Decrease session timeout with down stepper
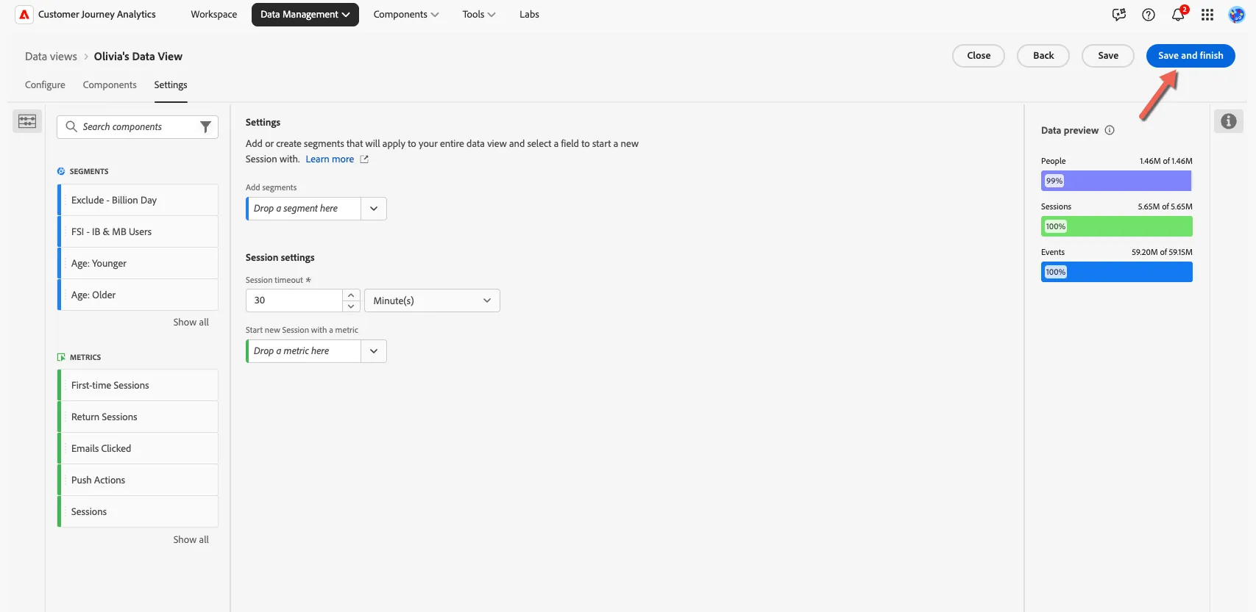 point(351,306)
